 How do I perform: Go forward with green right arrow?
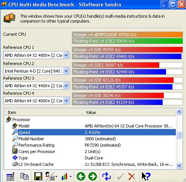[93, 176]
